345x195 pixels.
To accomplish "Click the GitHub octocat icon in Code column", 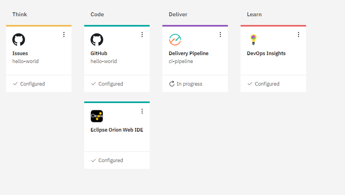I will click(x=97, y=40).
